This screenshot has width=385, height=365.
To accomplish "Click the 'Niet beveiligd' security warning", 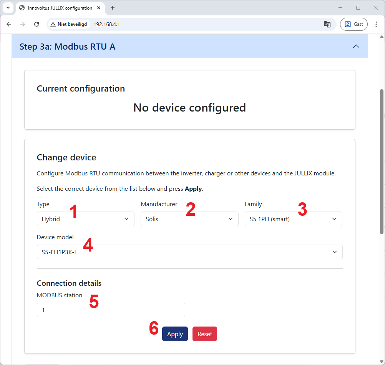I will coord(69,24).
